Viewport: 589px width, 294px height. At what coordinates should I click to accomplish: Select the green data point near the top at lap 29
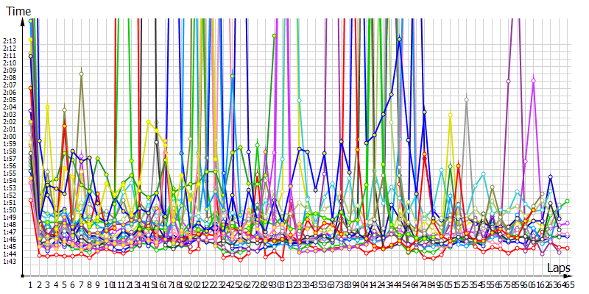click(274, 35)
